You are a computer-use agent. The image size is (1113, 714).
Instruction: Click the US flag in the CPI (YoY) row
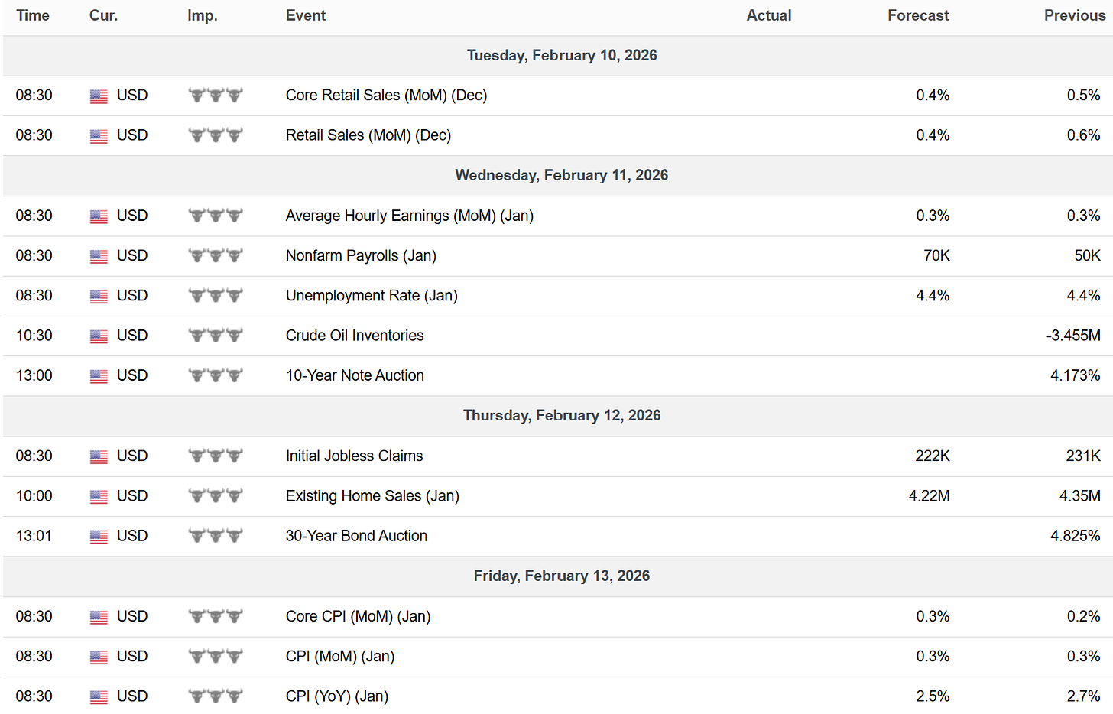(x=99, y=697)
